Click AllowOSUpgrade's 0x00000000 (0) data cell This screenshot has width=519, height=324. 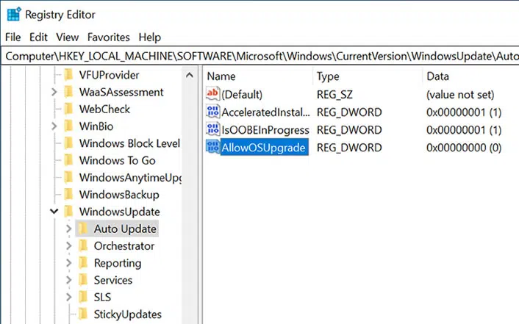tap(464, 147)
